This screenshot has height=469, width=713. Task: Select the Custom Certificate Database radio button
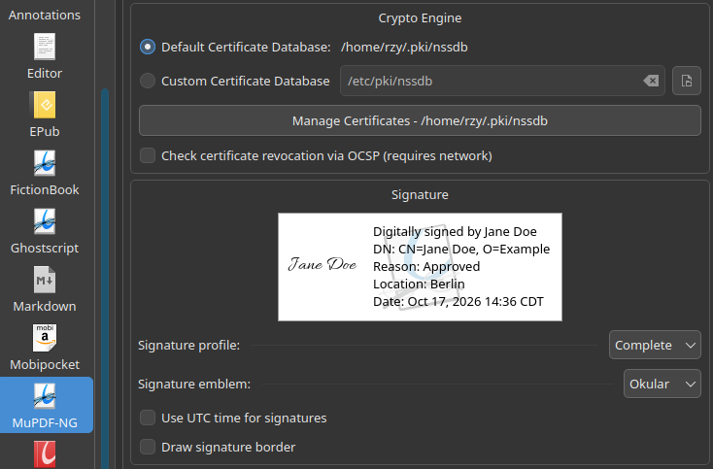(x=148, y=81)
